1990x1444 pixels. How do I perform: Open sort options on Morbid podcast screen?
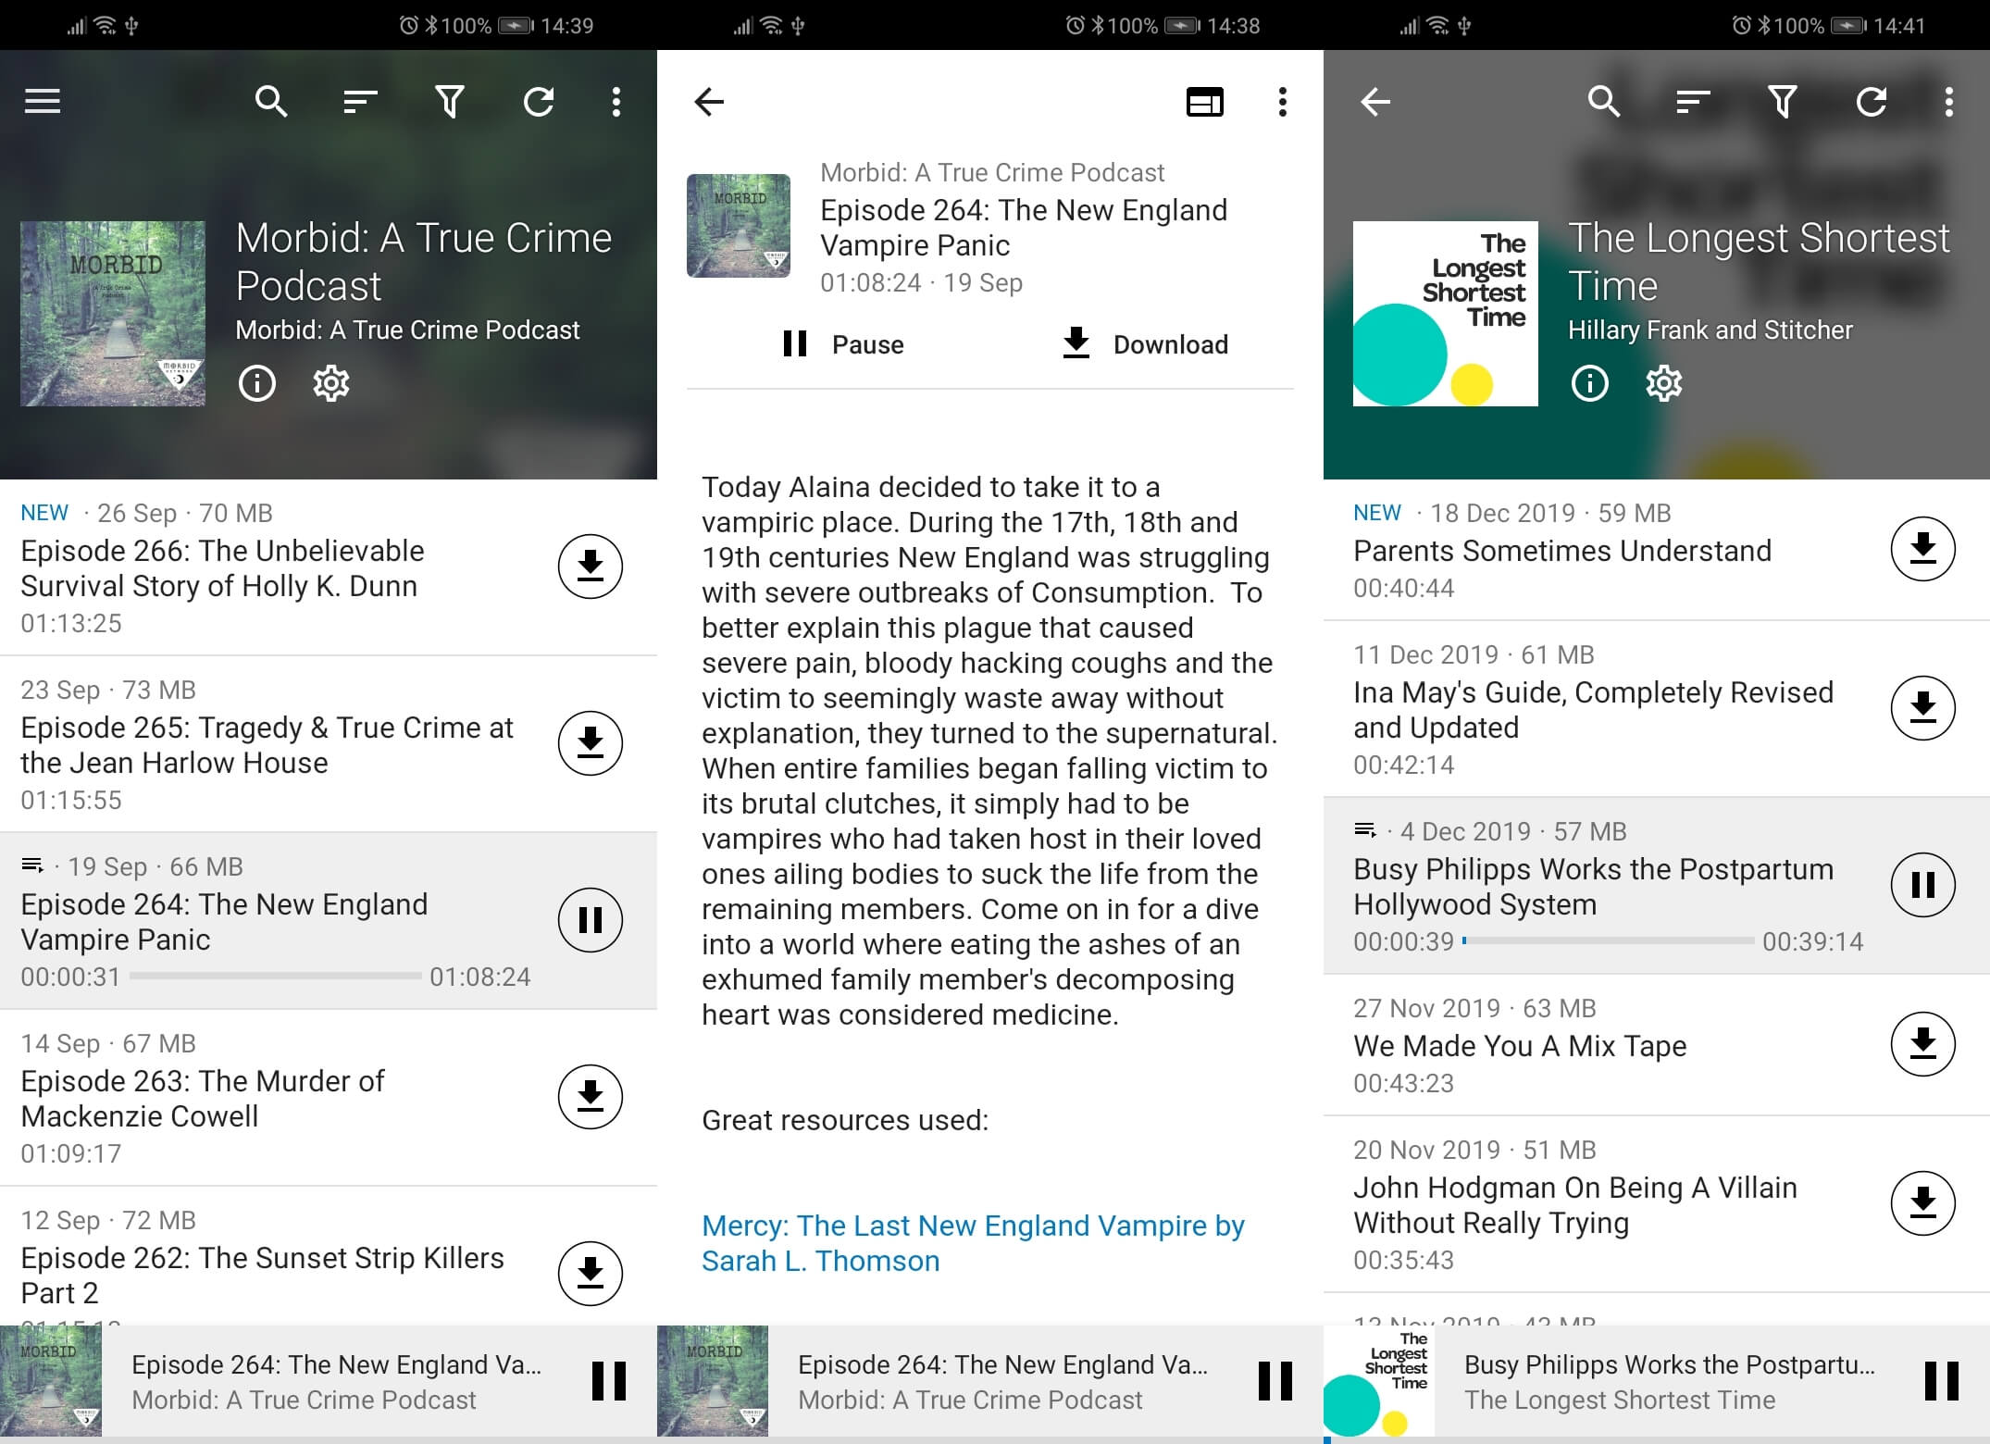(360, 101)
